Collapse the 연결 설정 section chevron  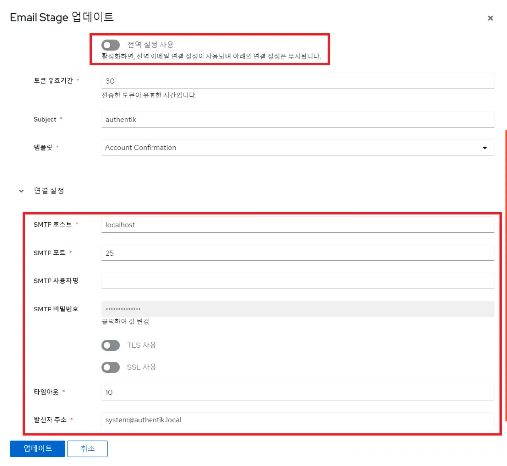[21, 191]
